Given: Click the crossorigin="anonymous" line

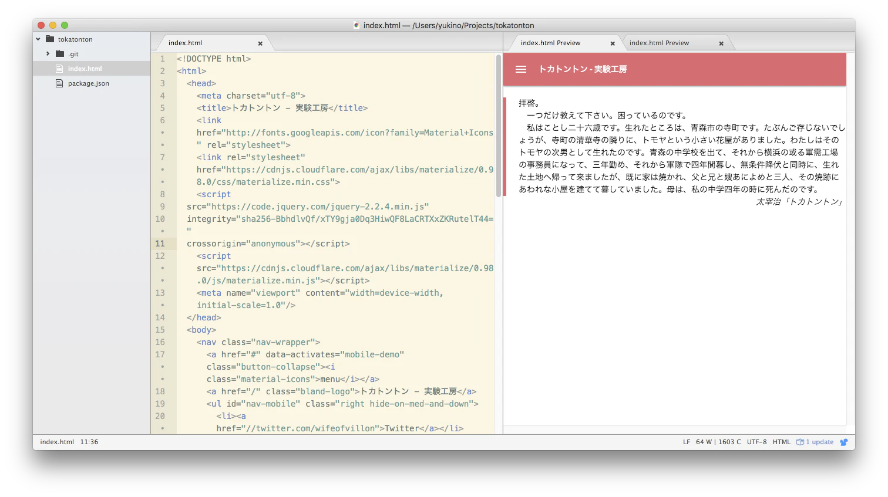Looking at the screenshot, I should tap(268, 244).
